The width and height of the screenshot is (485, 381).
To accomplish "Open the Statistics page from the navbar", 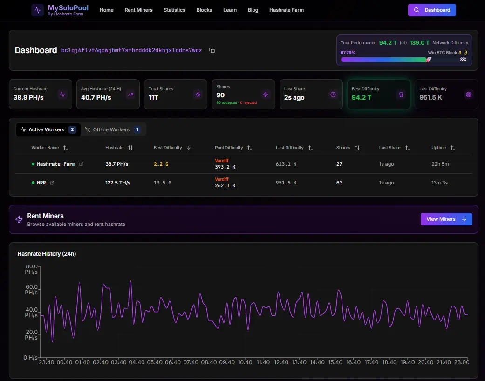I will click(174, 10).
